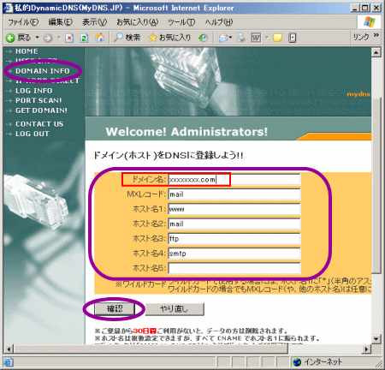Open Favorites star toolbar button
Viewport: 385px width, 370px height.
click(x=169, y=38)
